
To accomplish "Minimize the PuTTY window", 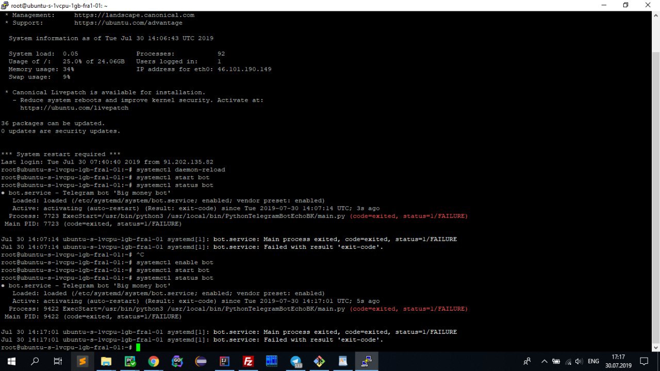I will click(x=603, y=5).
